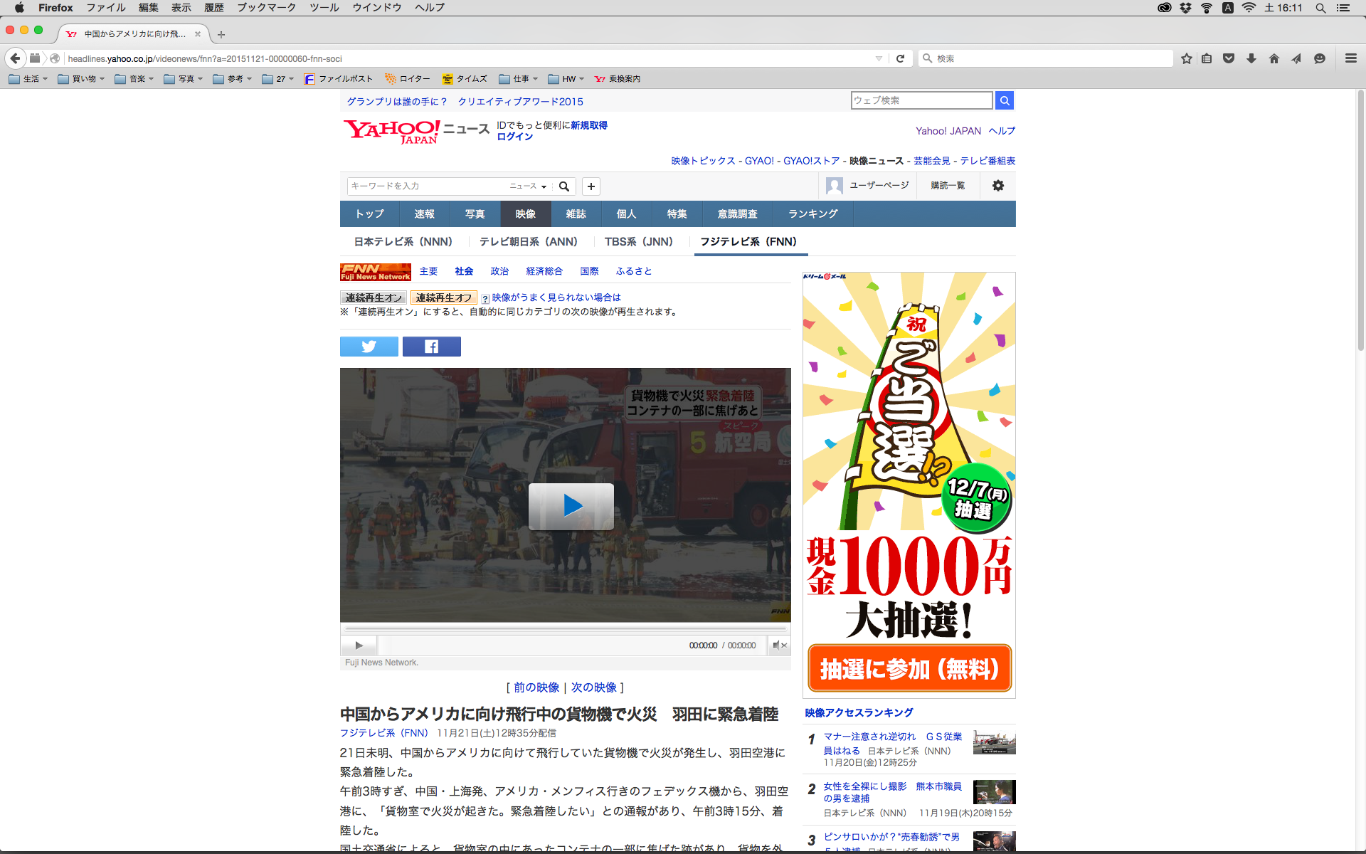Click the Firefox home icon
This screenshot has width=1366, height=854.
tap(1274, 58)
